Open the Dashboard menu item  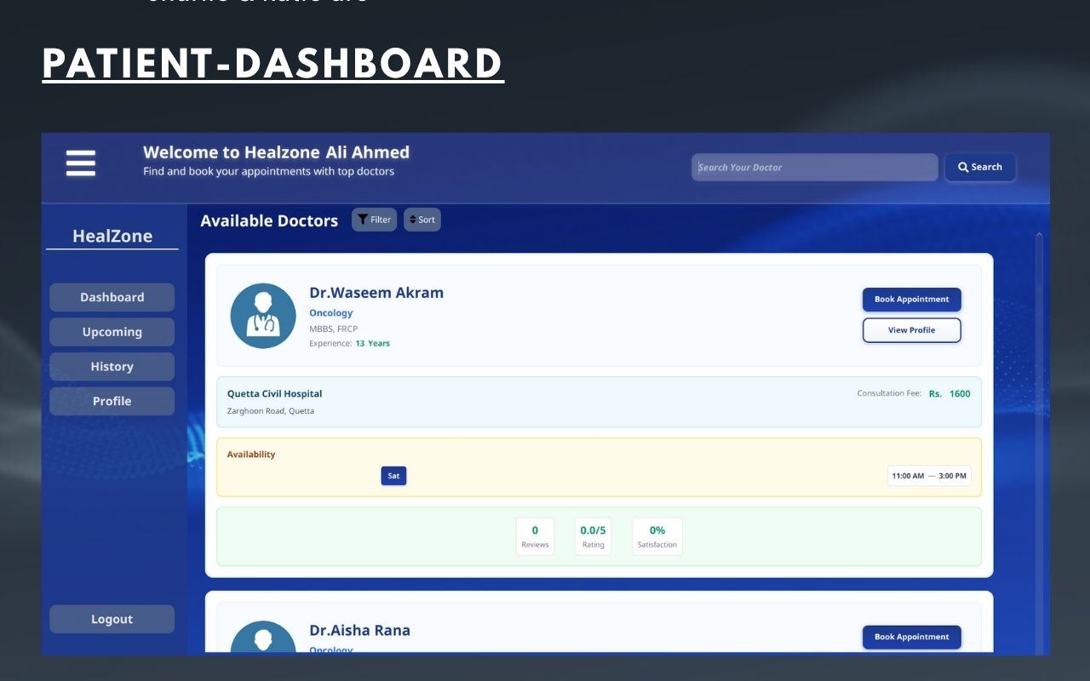(112, 297)
